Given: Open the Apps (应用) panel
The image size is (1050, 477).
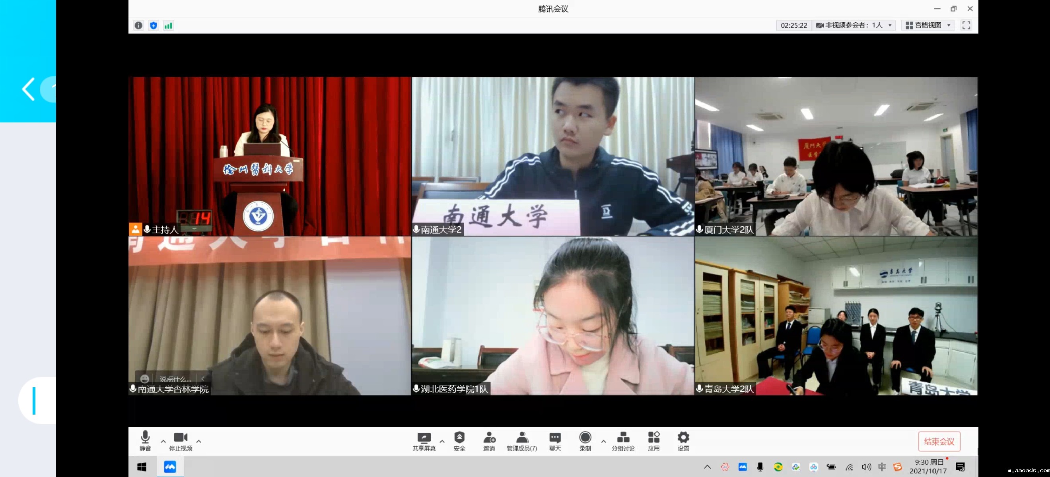Looking at the screenshot, I should (x=653, y=441).
